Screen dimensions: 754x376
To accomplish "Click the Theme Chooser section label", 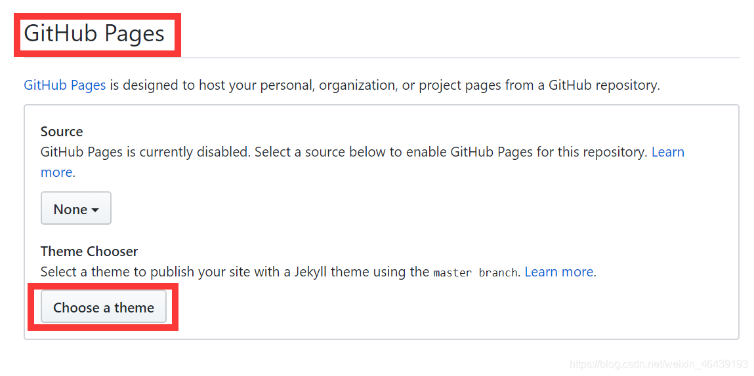I will coord(89,252).
